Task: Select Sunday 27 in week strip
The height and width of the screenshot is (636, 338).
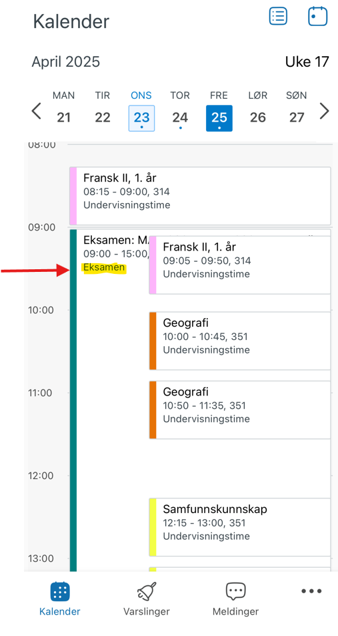Action: pyautogui.click(x=297, y=111)
